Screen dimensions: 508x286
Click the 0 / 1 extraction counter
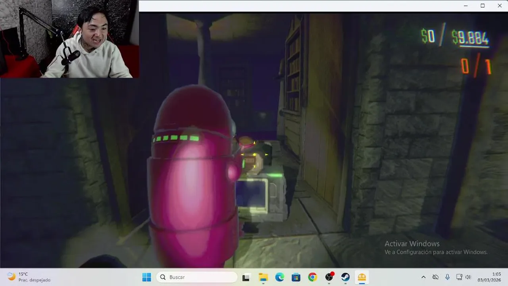pyautogui.click(x=476, y=66)
